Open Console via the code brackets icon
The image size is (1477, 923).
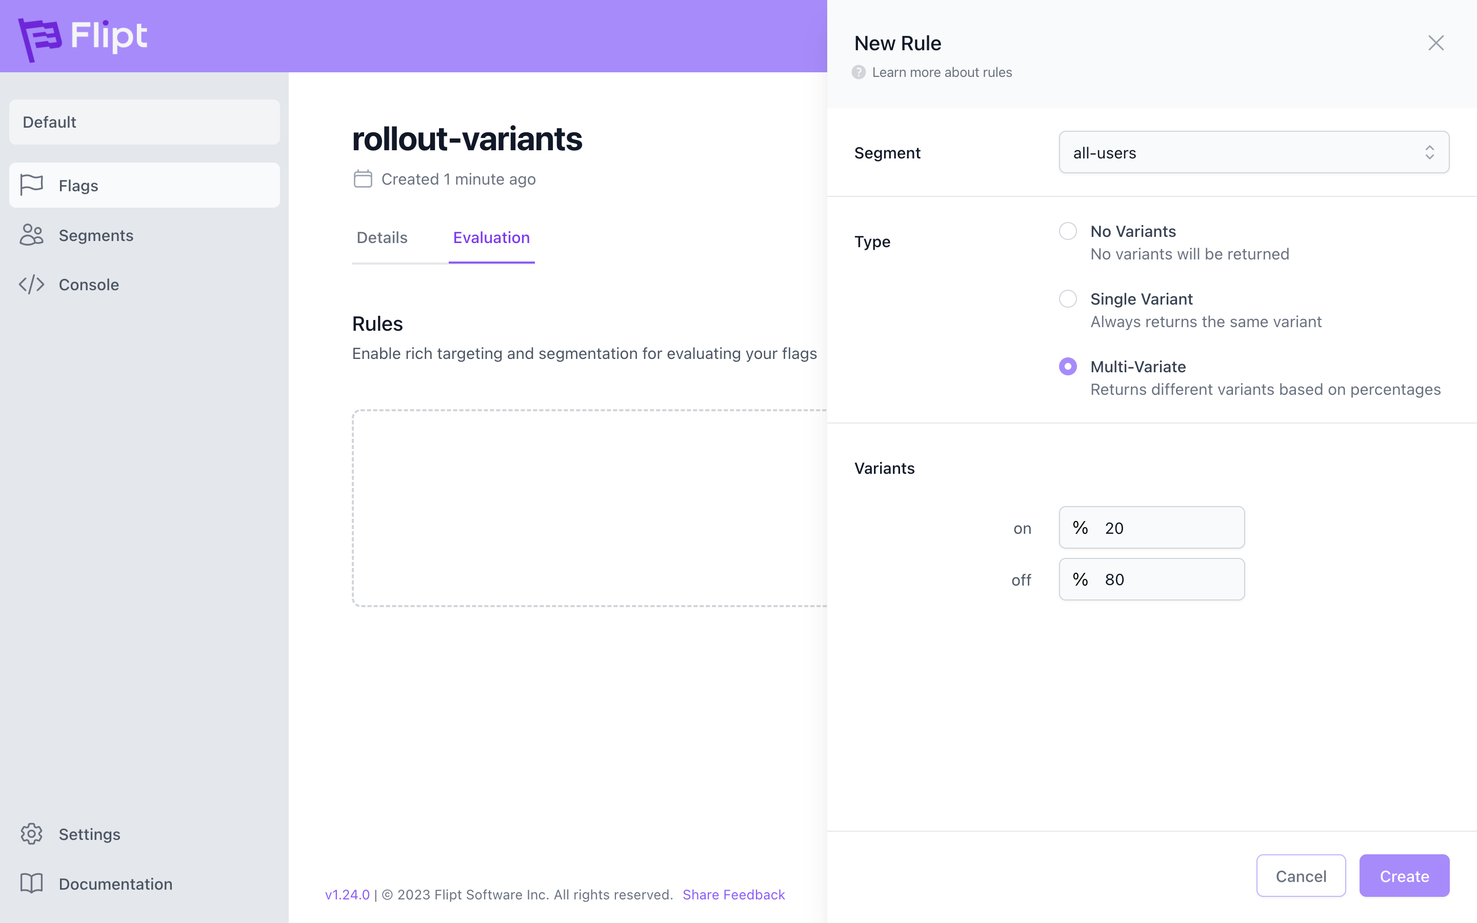coord(32,285)
